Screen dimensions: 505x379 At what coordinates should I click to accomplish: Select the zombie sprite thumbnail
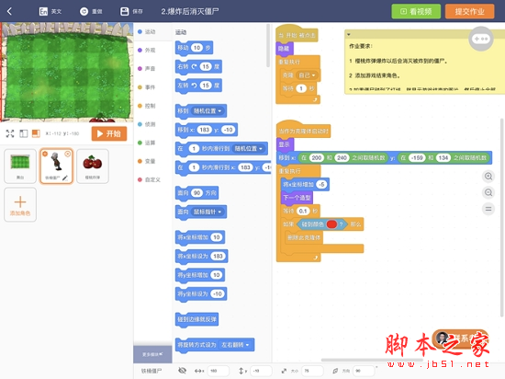[56, 167]
